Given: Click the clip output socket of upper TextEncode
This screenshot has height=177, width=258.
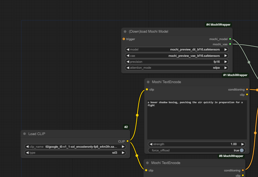Looking at the screenshot, I should click(x=247, y=95).
